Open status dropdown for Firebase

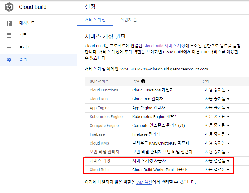pos(217,134)
